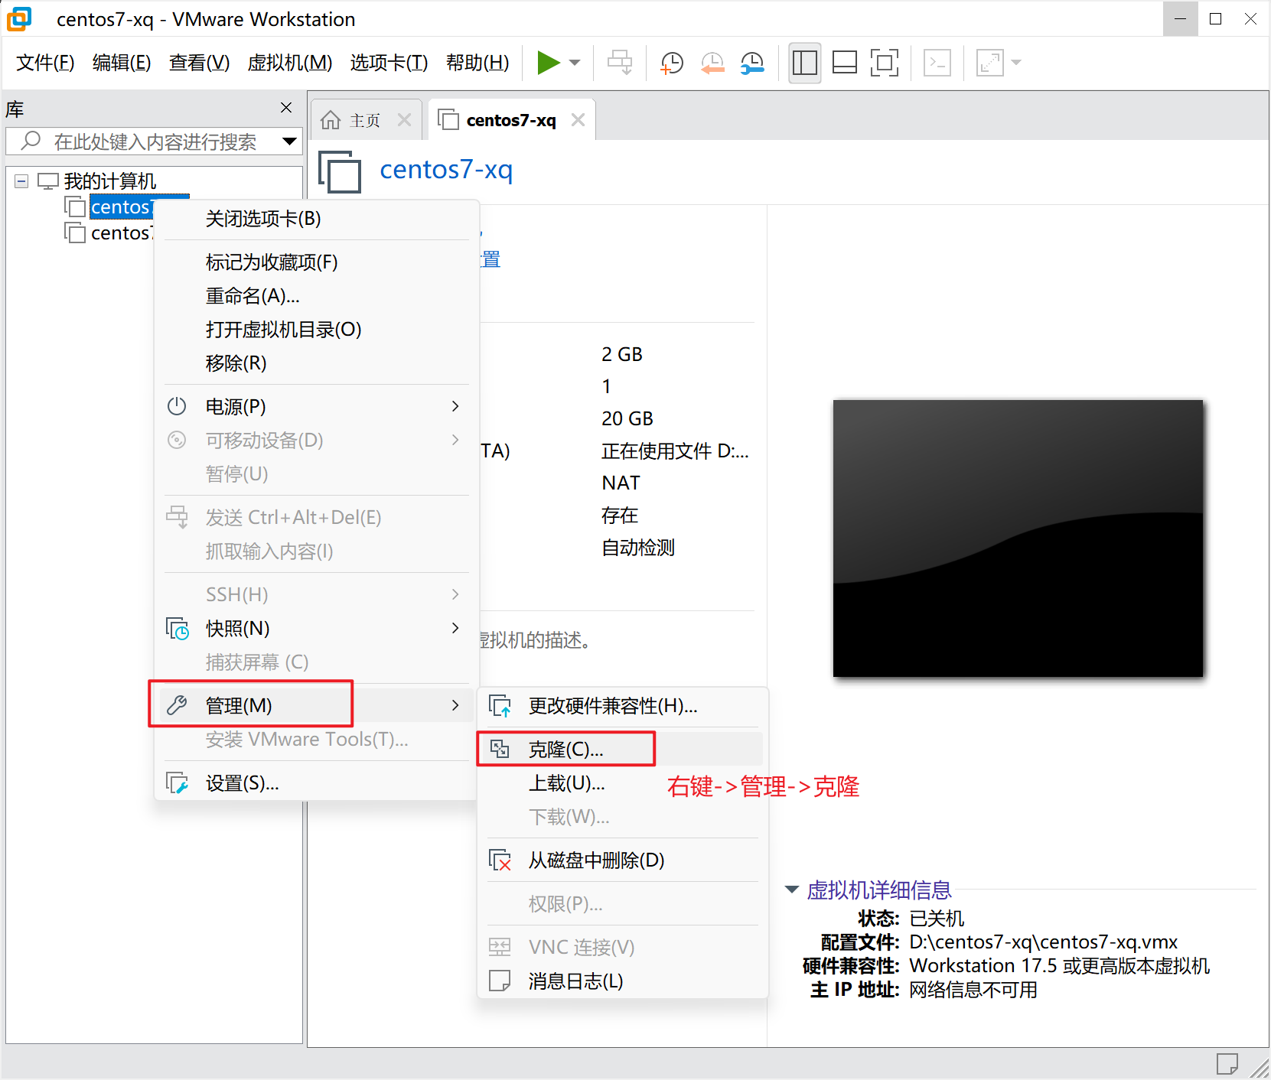Close the 库 library panel
This screenshot has height=1080, width=1271.
[x=286, y=108]
